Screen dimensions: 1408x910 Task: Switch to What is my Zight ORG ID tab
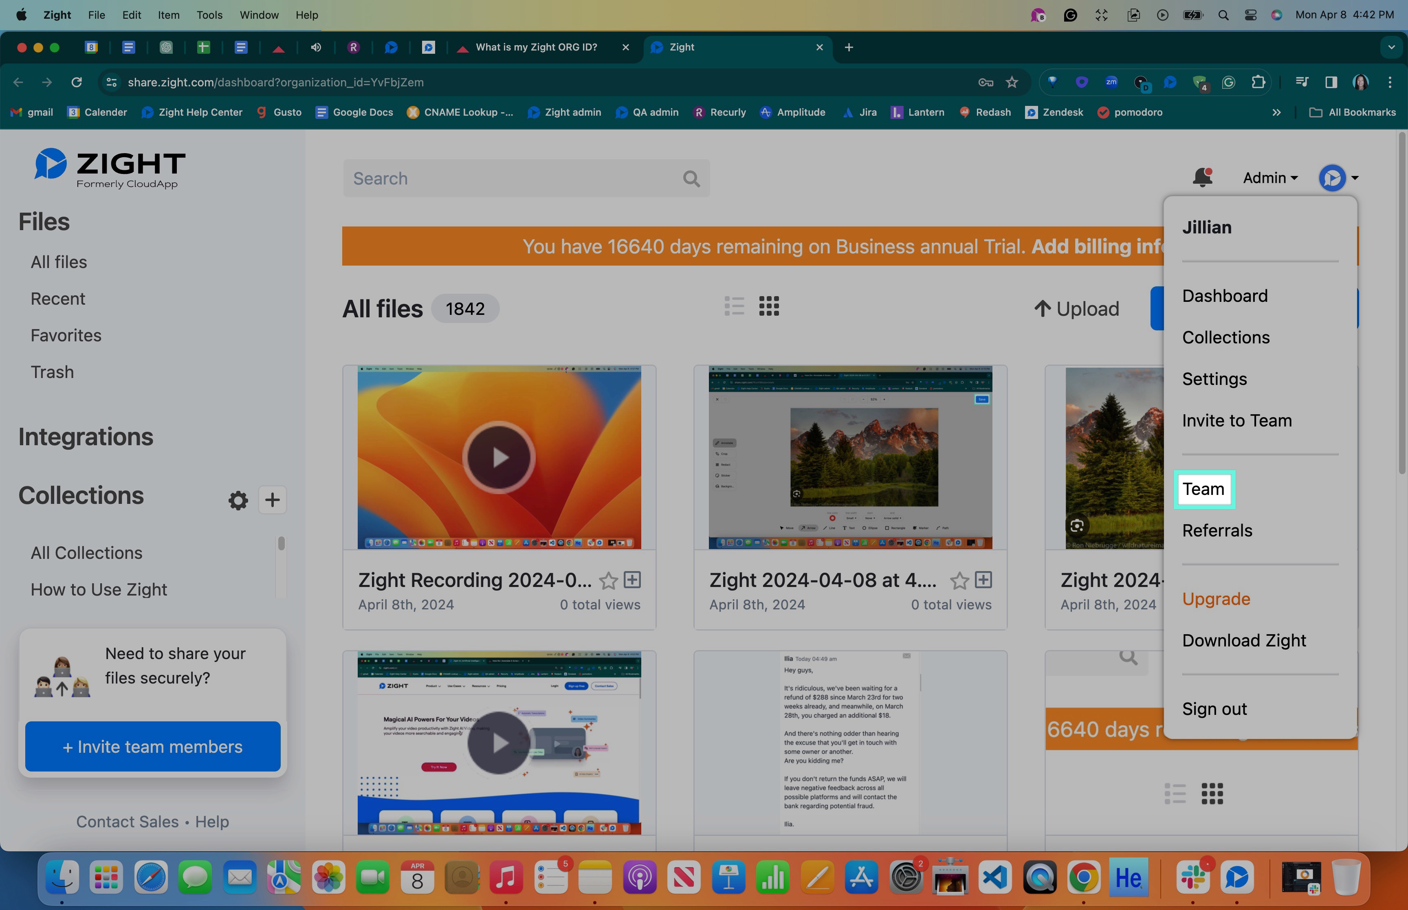click(544, 47)
